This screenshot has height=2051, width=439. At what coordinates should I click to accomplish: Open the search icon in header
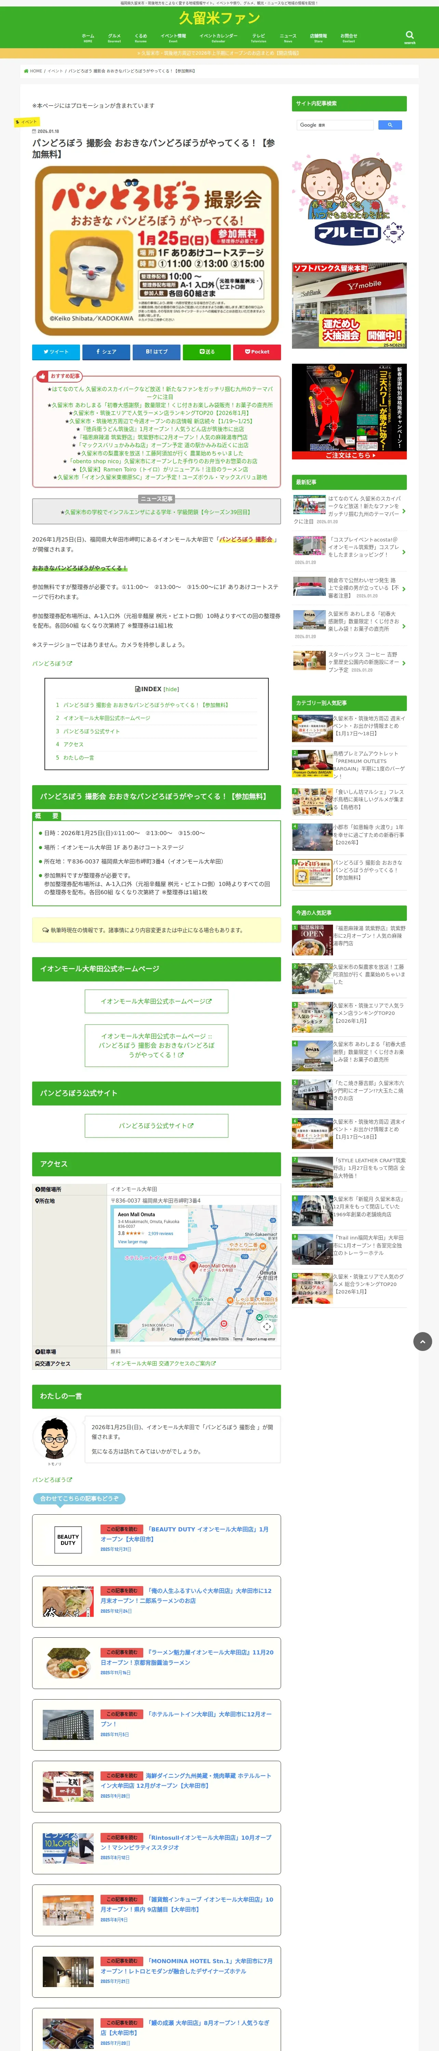coord(410,36)
